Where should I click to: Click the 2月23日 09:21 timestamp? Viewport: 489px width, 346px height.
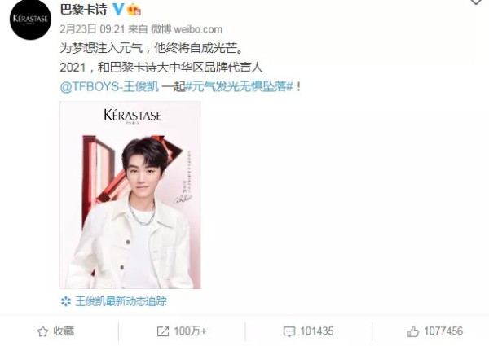(x=92, y=29)
